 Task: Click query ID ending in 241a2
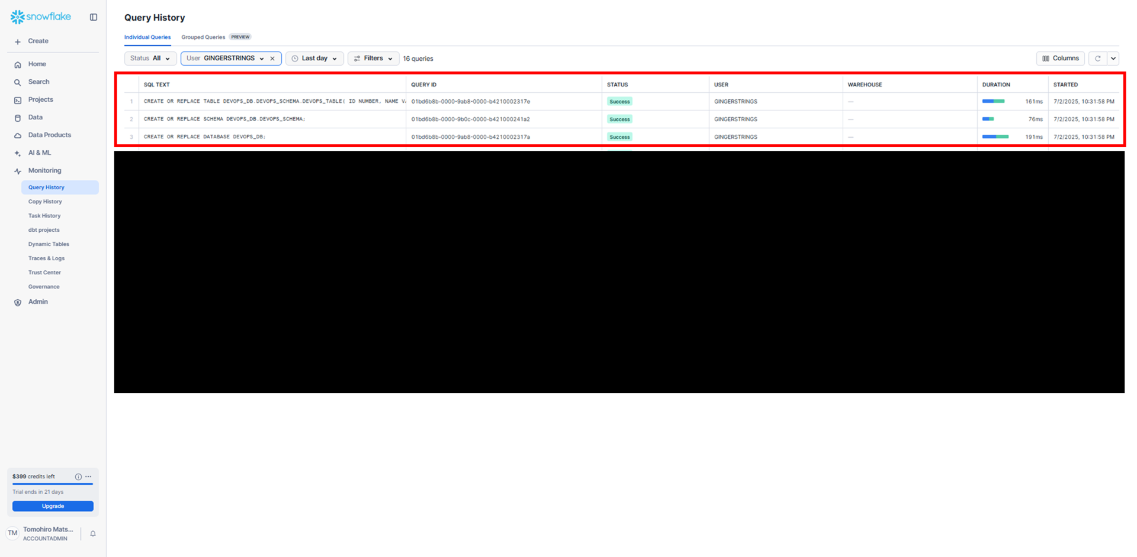pos(471,119)
